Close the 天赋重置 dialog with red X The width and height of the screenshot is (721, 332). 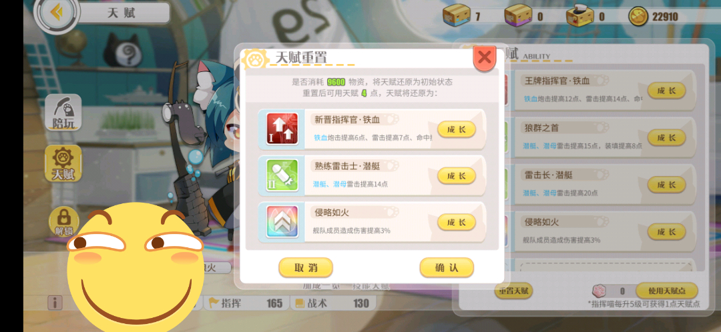point(484,58)
